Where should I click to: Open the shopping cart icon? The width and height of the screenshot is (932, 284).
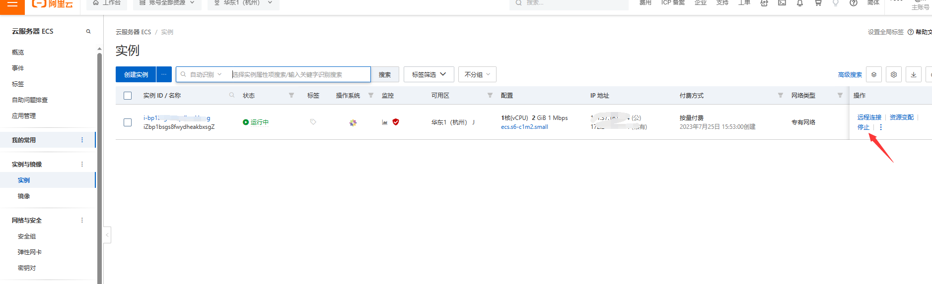(x=818, y=3)
